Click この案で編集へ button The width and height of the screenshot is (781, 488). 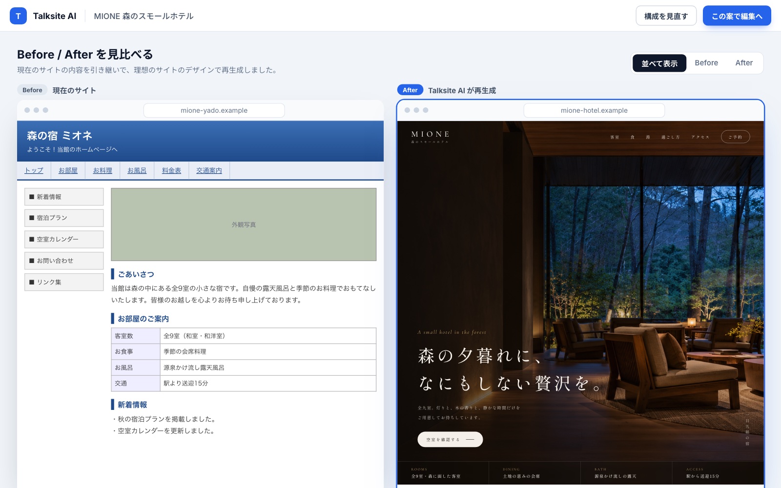737,16
